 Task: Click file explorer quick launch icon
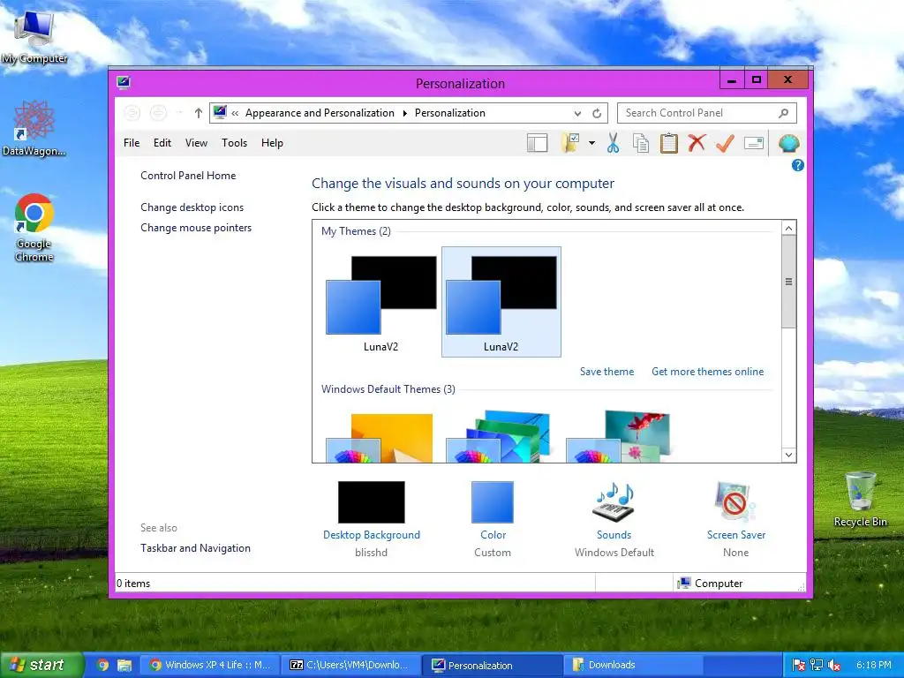point(124,666)
